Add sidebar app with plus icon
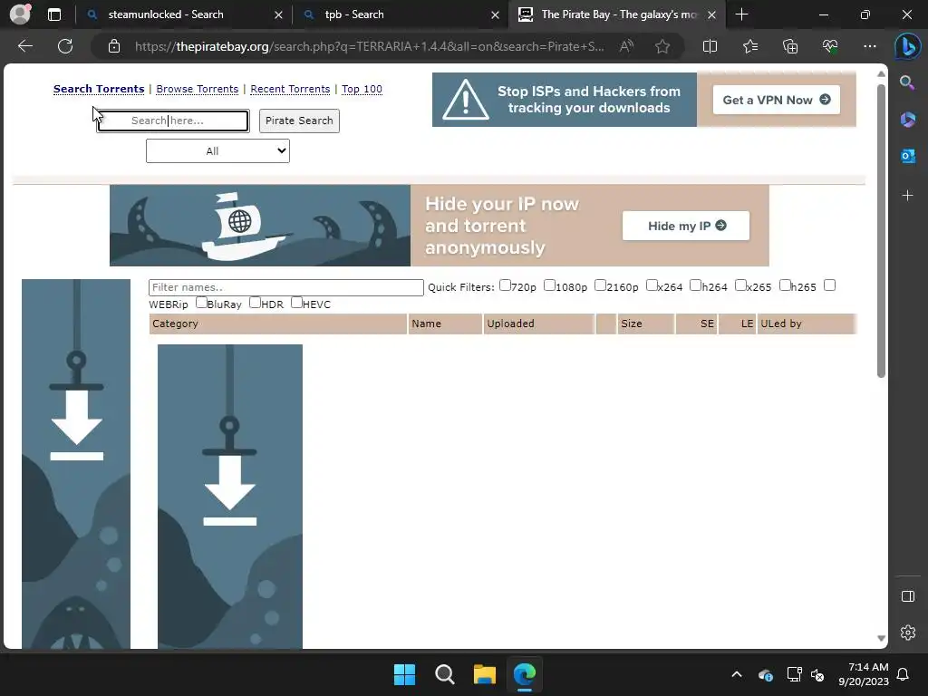 tap(907, 196)
